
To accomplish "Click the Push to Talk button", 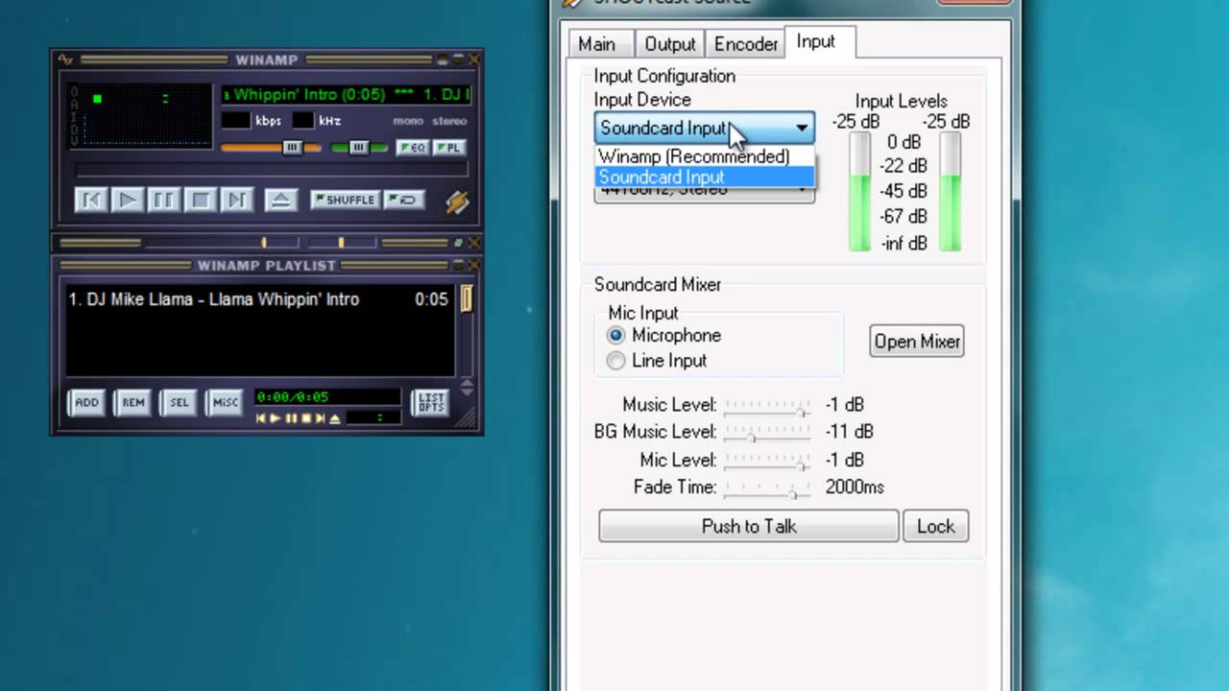I will click(x=749, y=526).
